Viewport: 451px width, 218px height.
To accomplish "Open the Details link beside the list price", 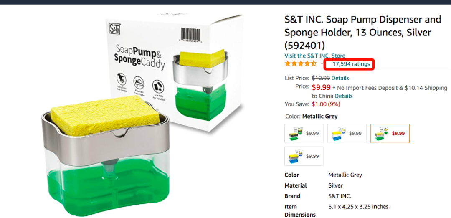I will 340,78.
